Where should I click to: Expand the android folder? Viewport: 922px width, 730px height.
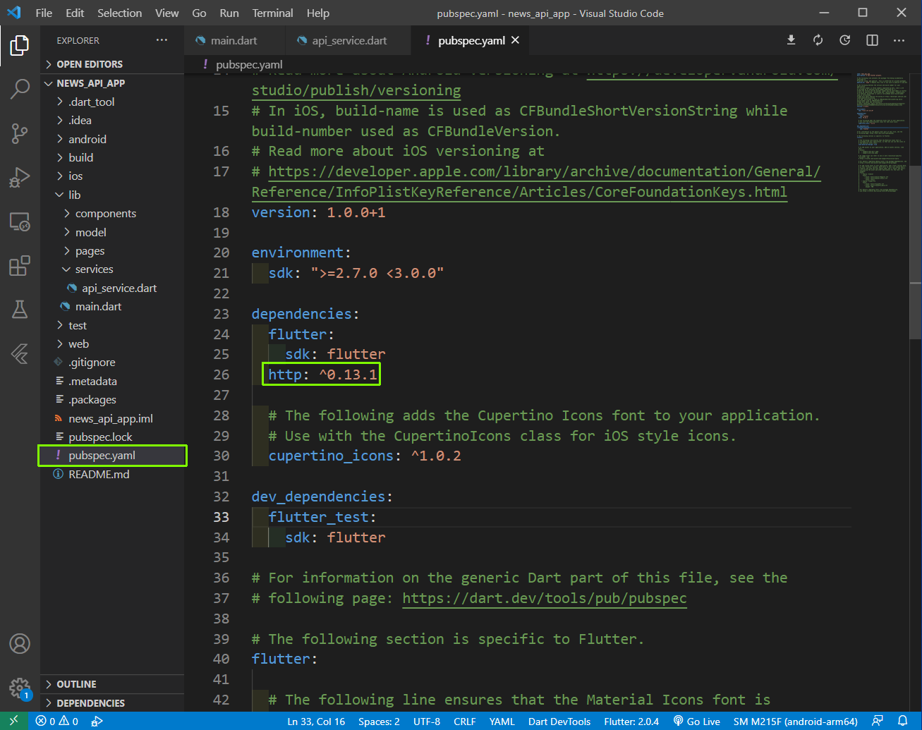point(87,139)
